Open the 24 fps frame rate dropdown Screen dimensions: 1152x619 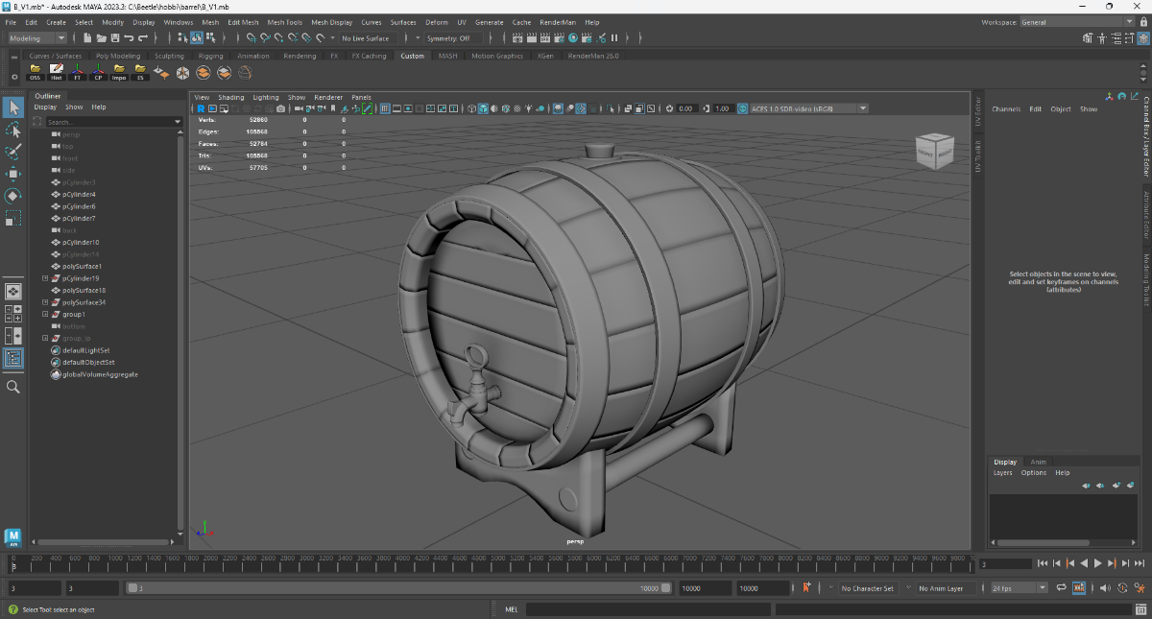pos(1019,588)
